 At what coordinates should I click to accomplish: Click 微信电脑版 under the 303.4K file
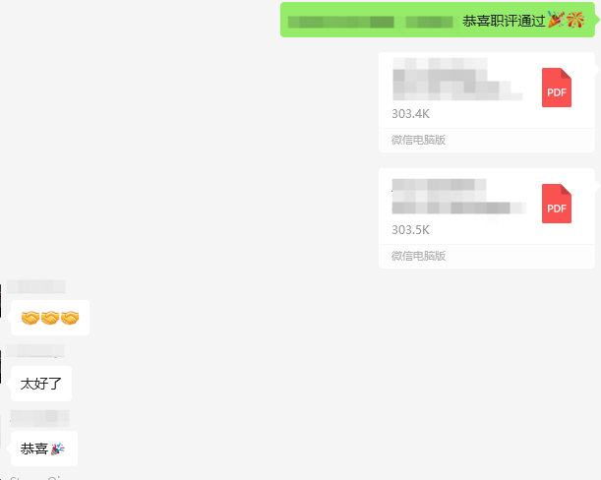click(x=418, y=140)
